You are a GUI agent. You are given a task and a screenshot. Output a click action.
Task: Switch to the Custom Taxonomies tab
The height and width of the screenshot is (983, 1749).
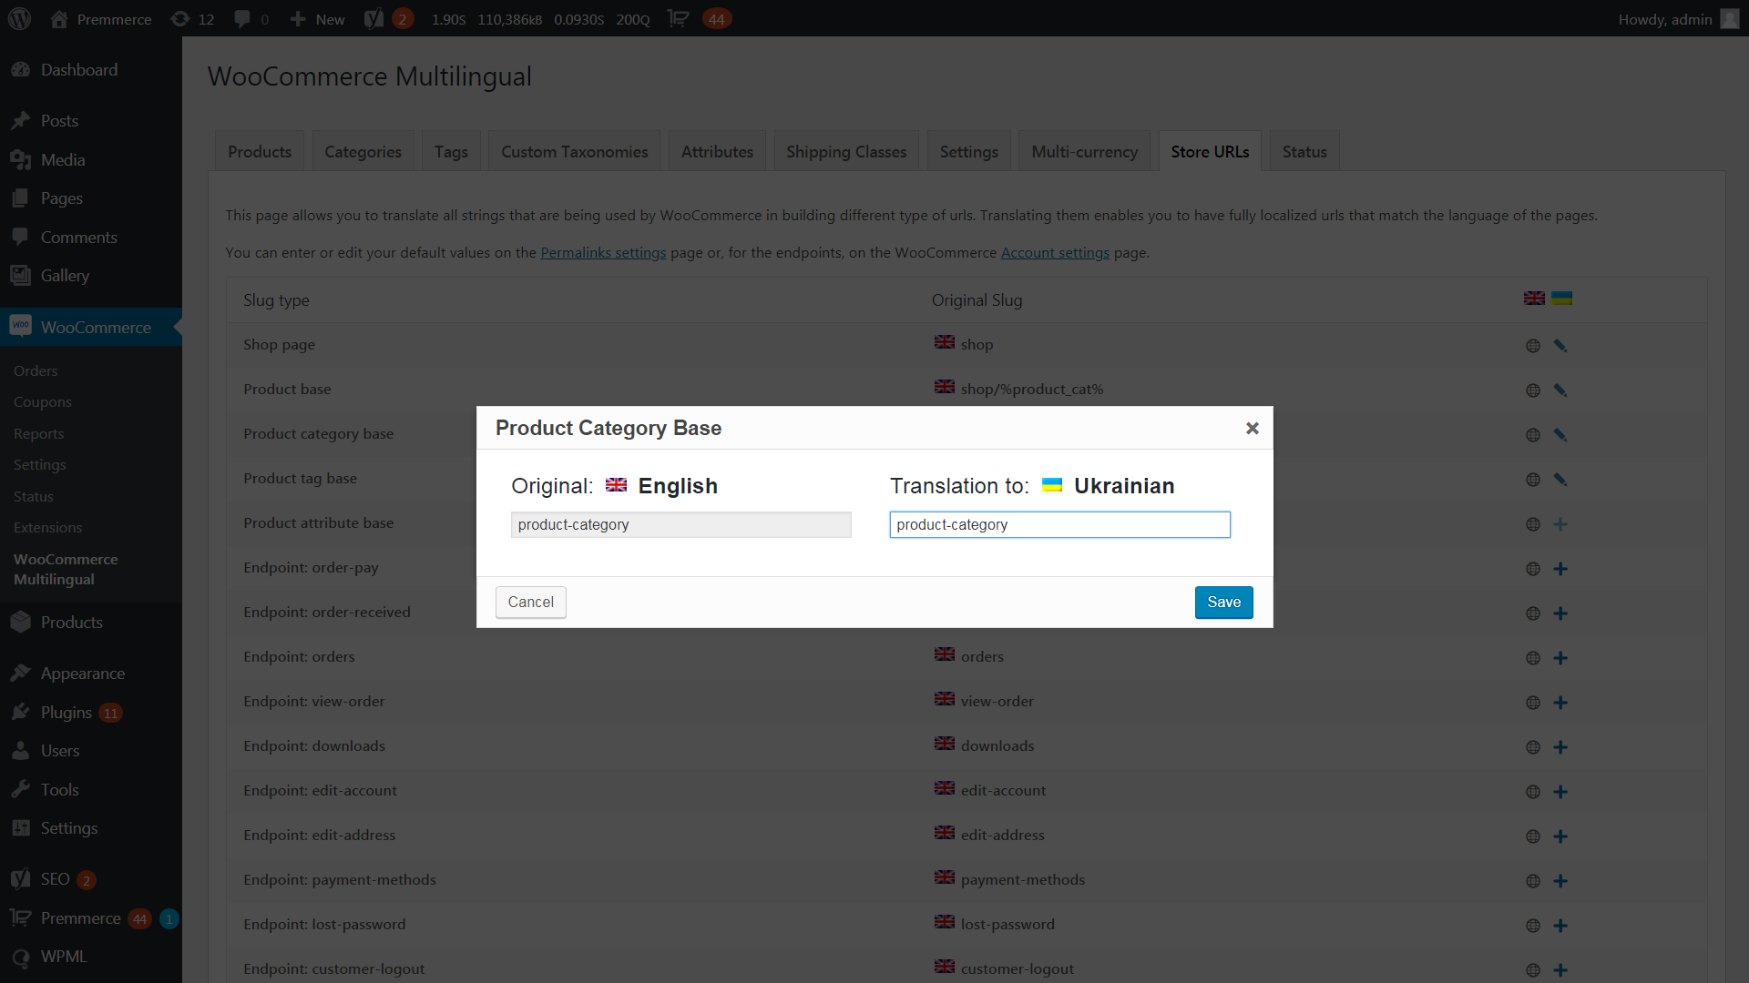(575, 152)
